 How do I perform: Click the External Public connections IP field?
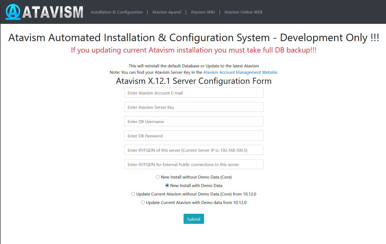point(194,164)
